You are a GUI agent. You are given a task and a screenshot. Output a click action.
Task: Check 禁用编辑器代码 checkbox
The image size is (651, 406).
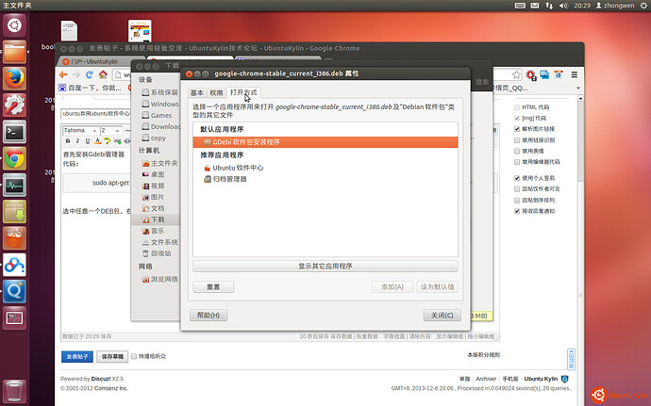coord(517,162)
